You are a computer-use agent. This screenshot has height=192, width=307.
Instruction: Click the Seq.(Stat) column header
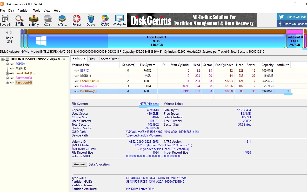(x=129, y=65)
